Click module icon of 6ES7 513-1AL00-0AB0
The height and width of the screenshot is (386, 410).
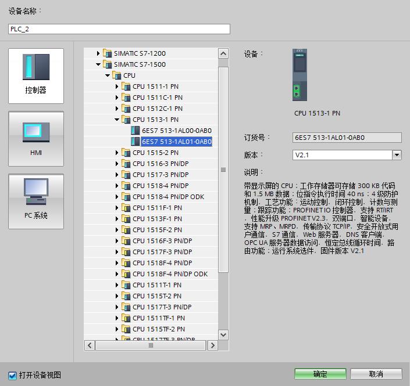(135, 131)
